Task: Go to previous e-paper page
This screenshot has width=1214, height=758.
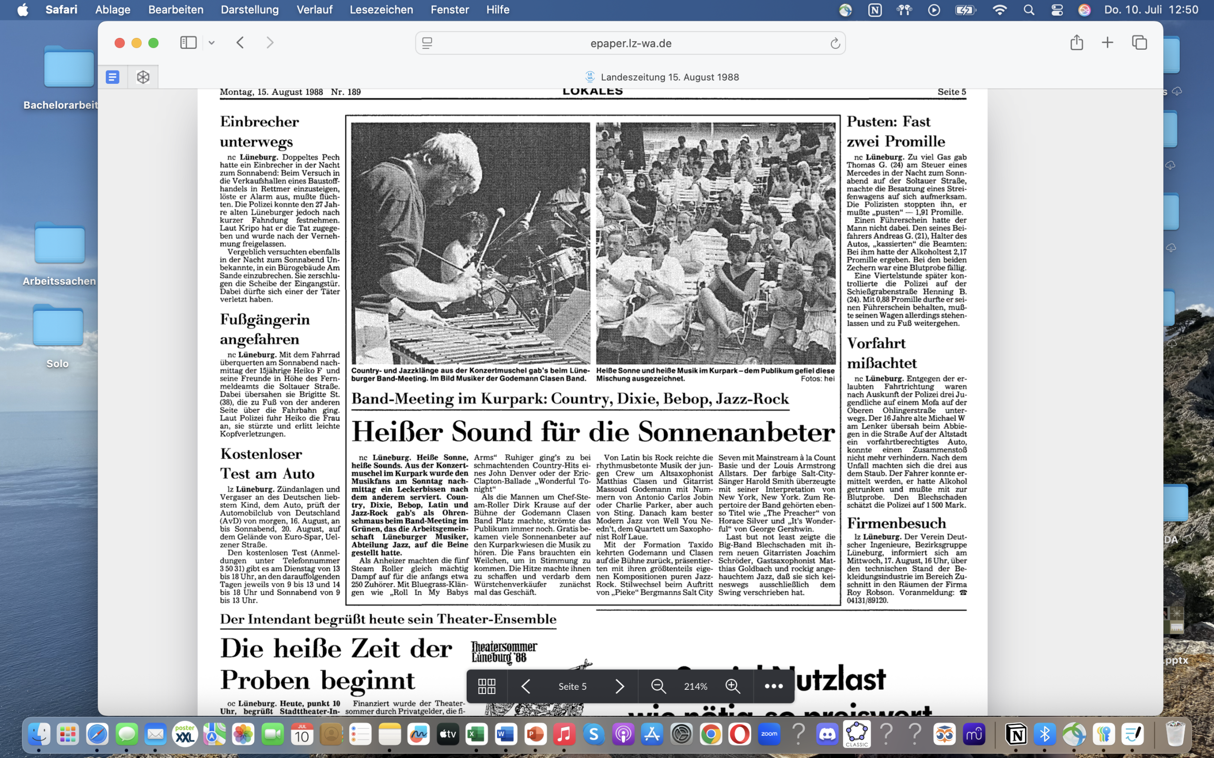Action: (526, 686)
